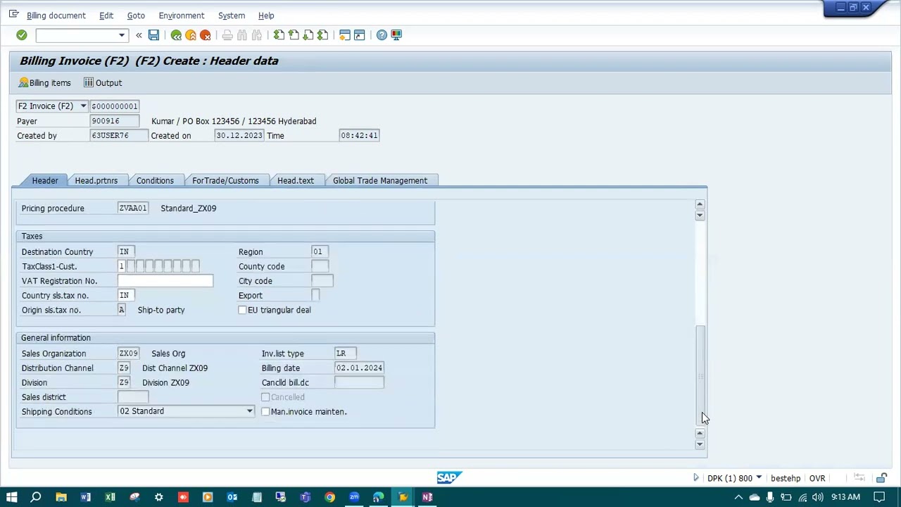Click the City code field
Viewport: 901px width, 507px height.
[x=322, y=281]
